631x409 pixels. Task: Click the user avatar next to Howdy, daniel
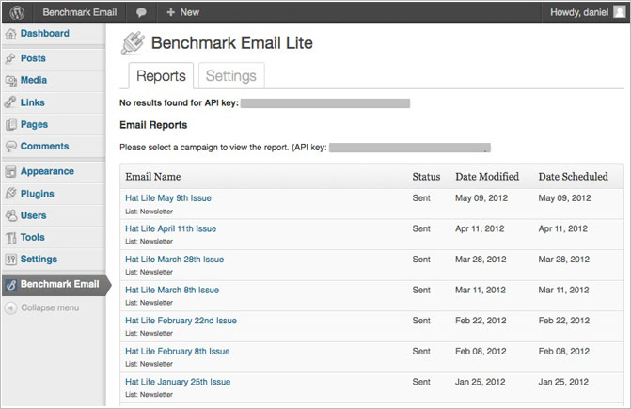pyautogui.click(x=618, y=12)
